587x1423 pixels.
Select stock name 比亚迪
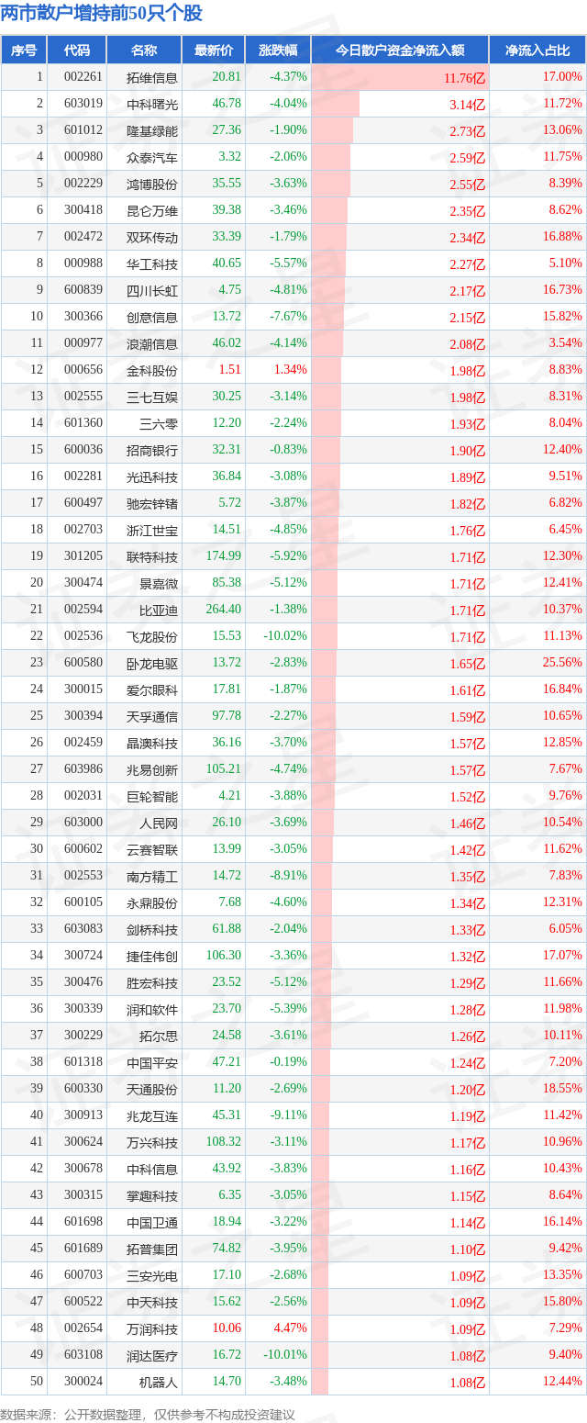pos(159,610)
